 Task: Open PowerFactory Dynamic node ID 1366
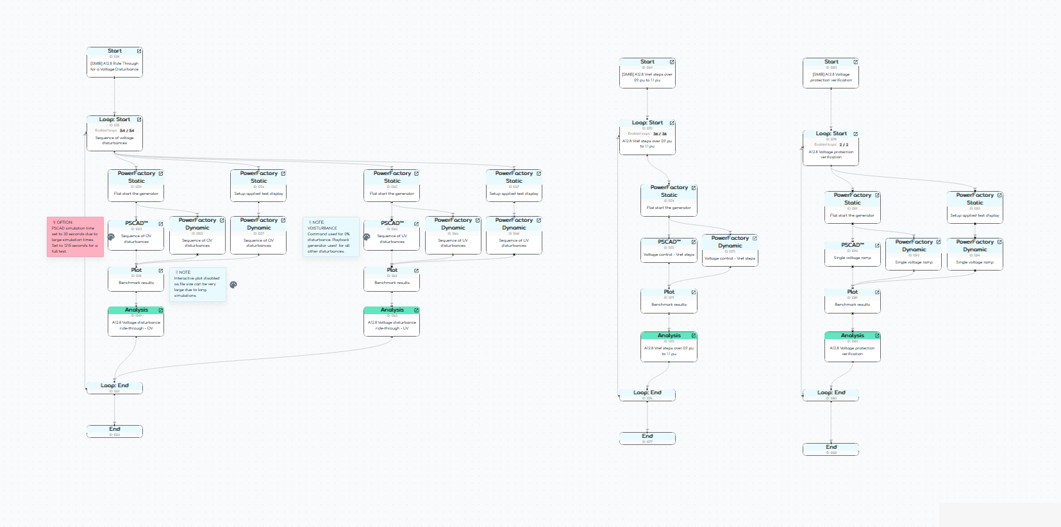[478, 221]
